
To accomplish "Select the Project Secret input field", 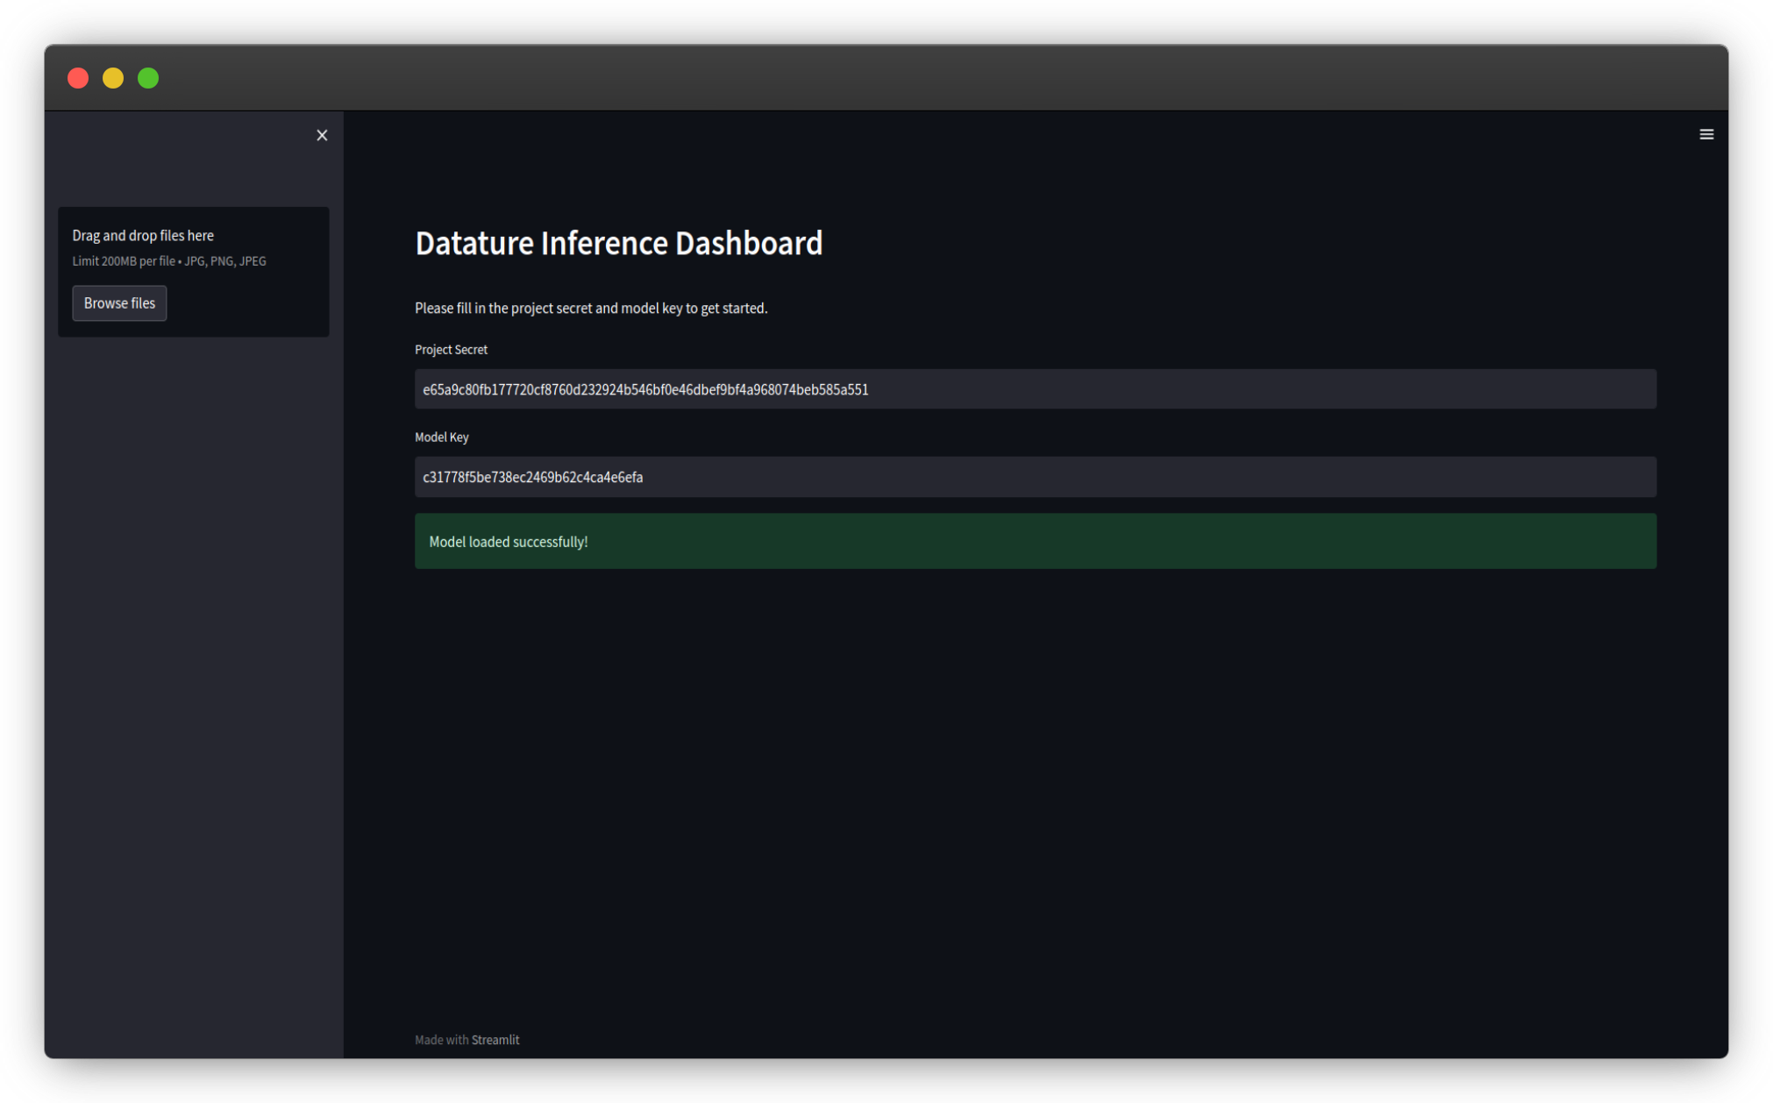I will (x=1035, y=389).
